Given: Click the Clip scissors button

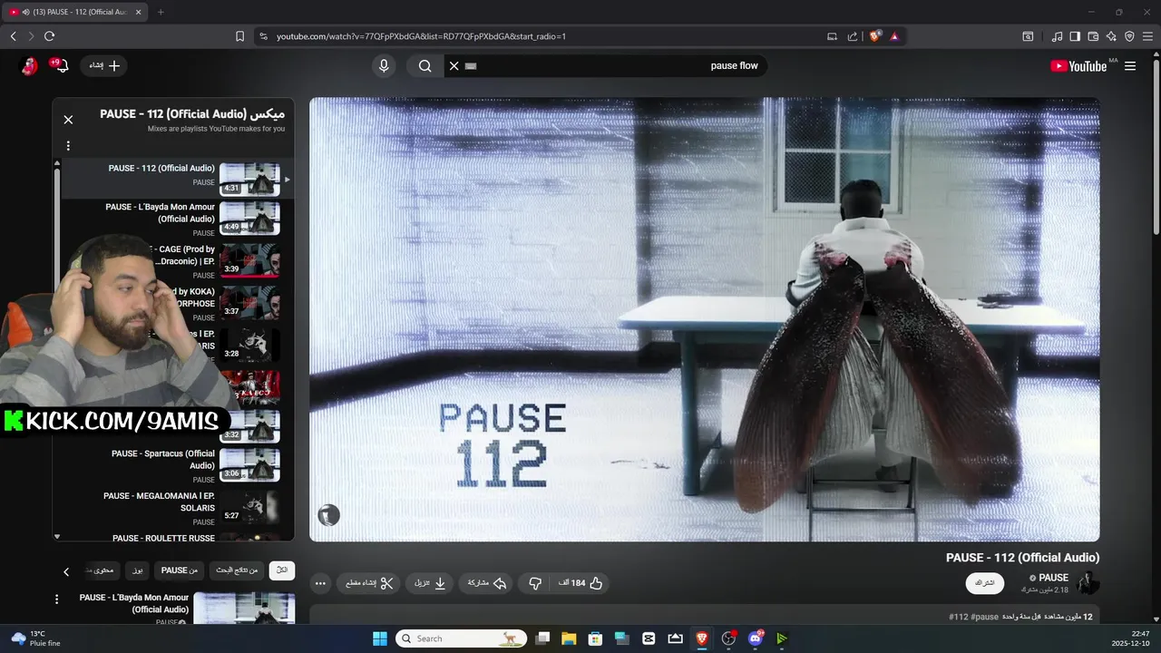Looking at the screenshot, I should [x=369, y=583].
